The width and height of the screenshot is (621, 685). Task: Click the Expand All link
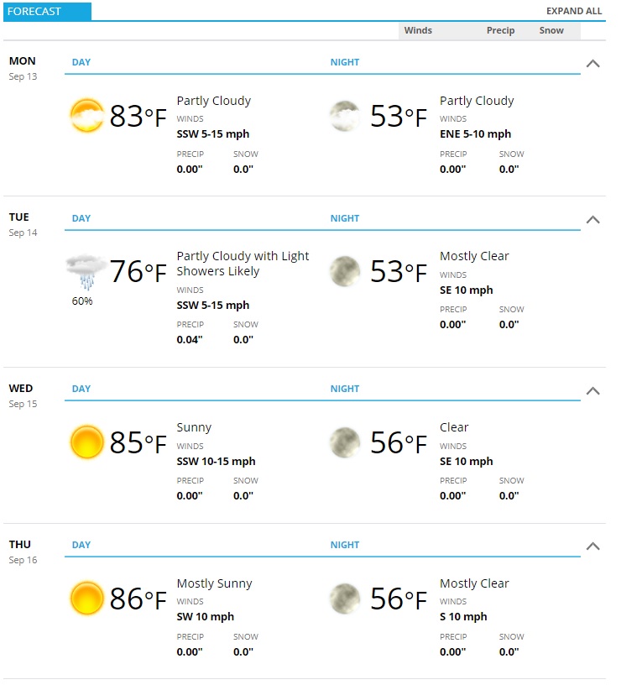[x=574, y=11]
